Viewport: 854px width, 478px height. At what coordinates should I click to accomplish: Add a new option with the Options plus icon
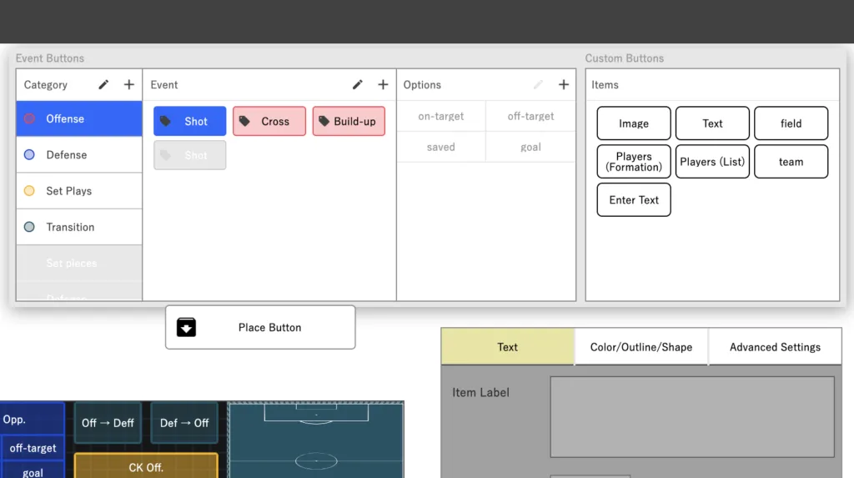pos(564,84)
